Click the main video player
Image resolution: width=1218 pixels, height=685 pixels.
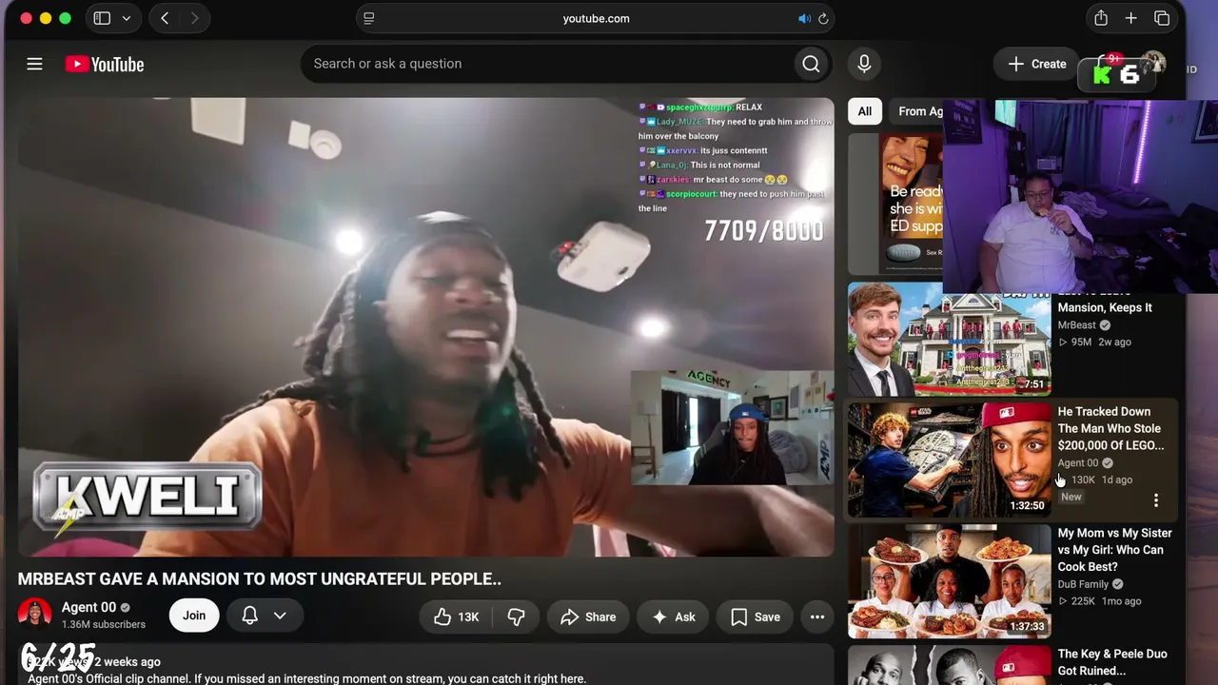425,326
